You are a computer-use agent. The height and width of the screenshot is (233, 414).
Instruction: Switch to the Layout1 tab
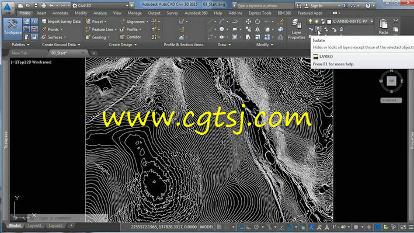[34, 225]
